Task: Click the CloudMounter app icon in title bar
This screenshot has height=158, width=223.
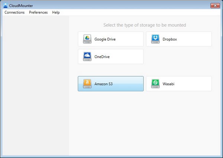Action: 6,6
